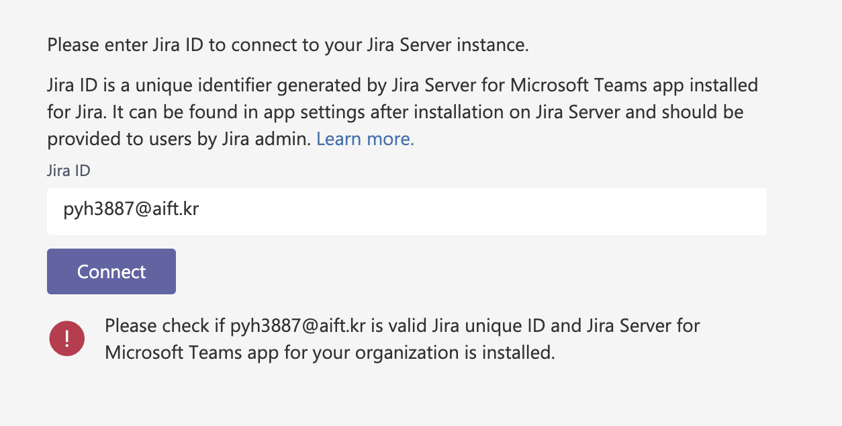This screenshot has height=426, width=842.
Task: Select the text pyh3887@aift.kr in the field
Action: (132, 210)
